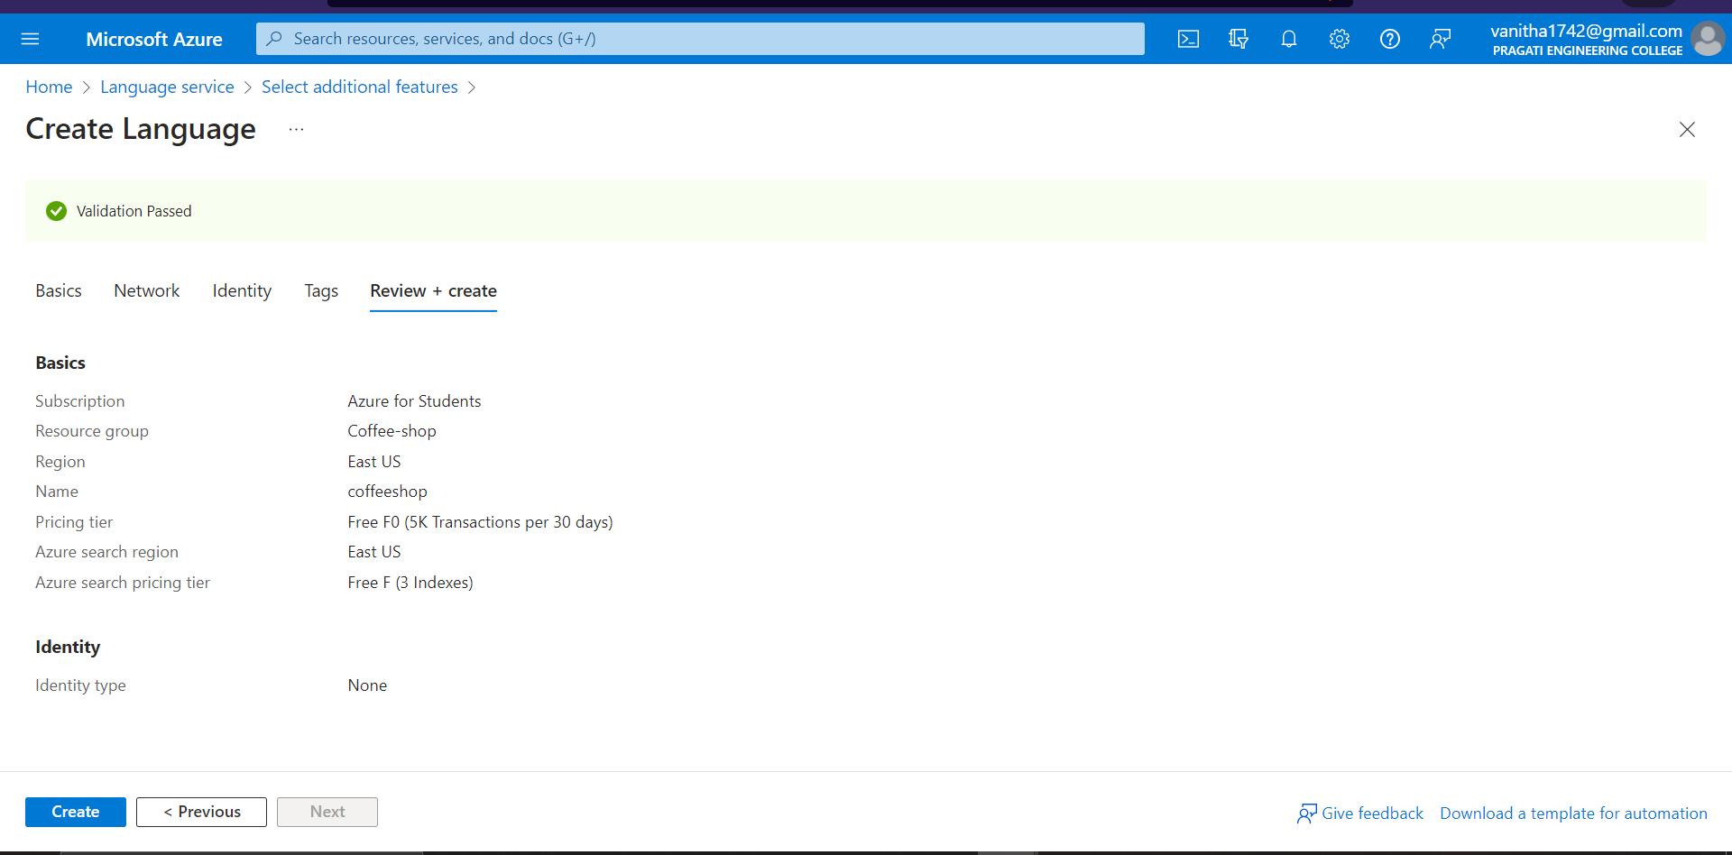This screenshot has height=855, width=1732.
Task: Close the Create Language blade
Action: tap(1687, 129)
